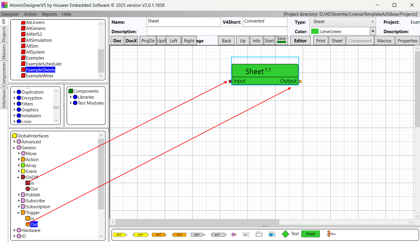The width and height of the screenshot is (420, 242).
Task: Click the ExampleSheets red project icon
Action: click(23, 70)
